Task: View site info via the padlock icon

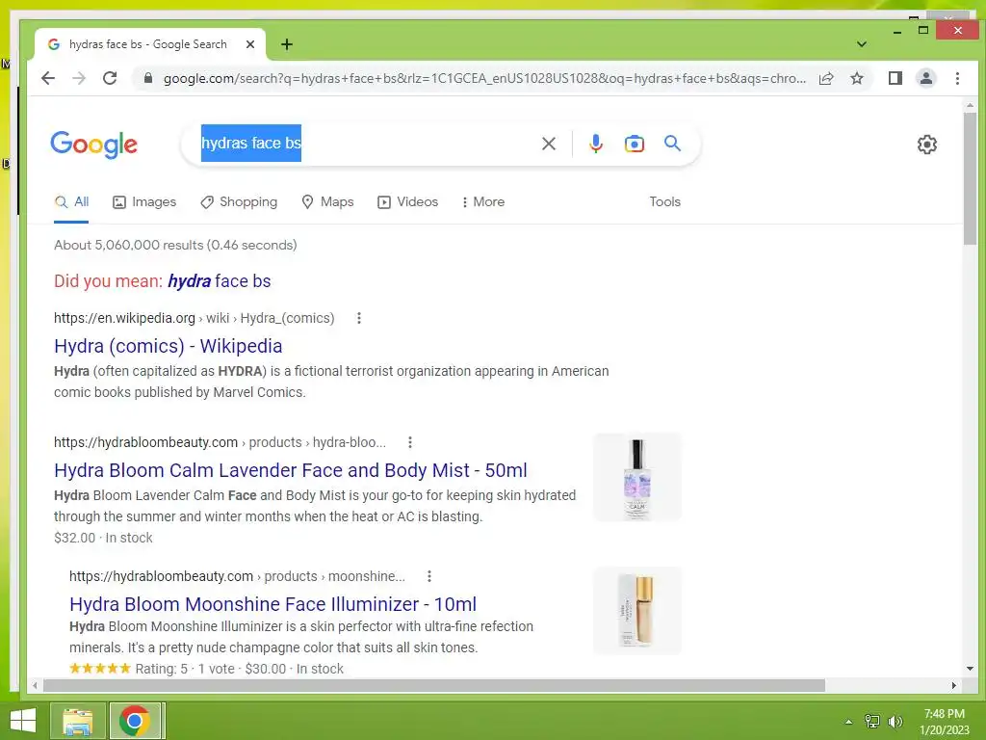Action: tap(148, 78)
